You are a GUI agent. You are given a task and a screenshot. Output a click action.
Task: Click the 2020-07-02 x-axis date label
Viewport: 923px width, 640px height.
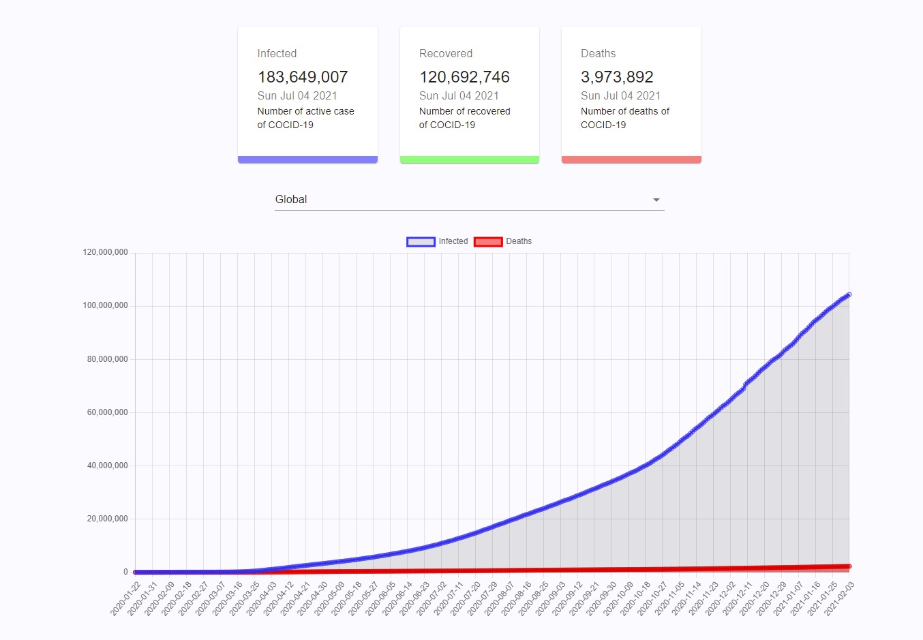pos(431,598)
